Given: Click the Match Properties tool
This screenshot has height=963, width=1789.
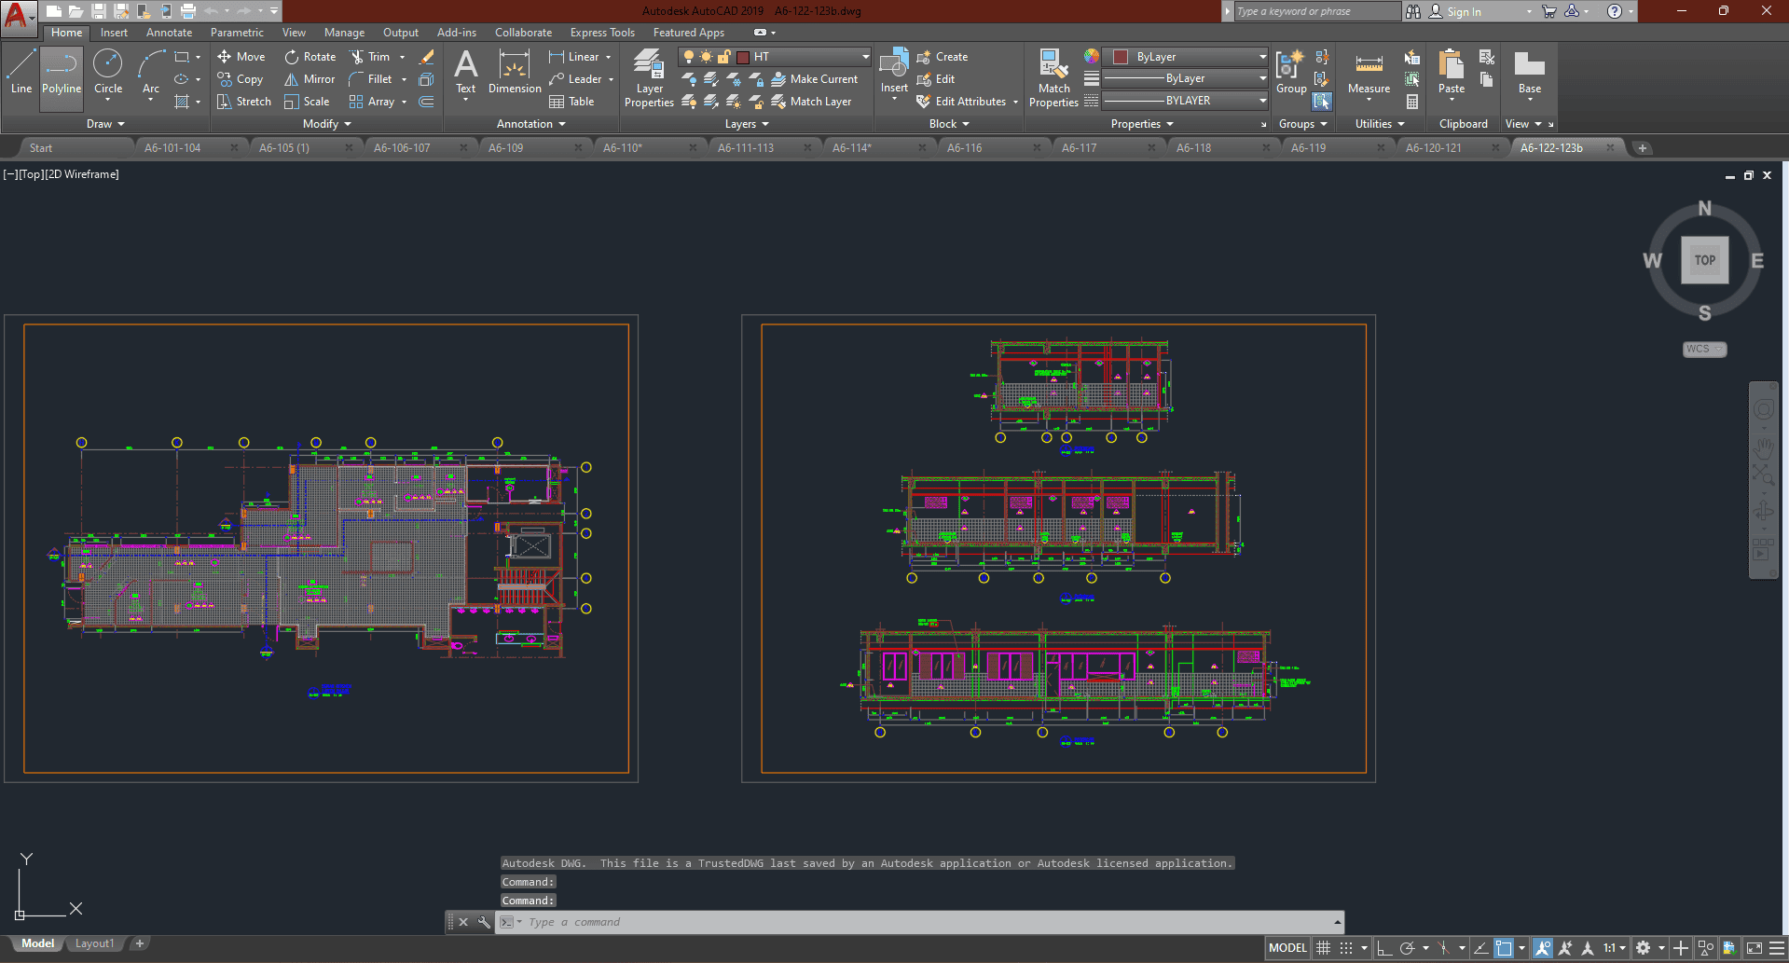Looking at the screenshot, I should tap(1053, 77).
